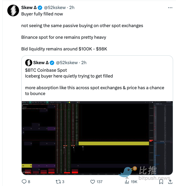Open the quoted tweet's iceberg buyer text
This screenshot has width=176, height=186.
tap(69, 76)
